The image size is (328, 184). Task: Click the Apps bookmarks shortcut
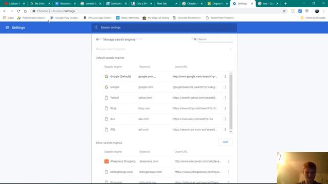(9, 18)
